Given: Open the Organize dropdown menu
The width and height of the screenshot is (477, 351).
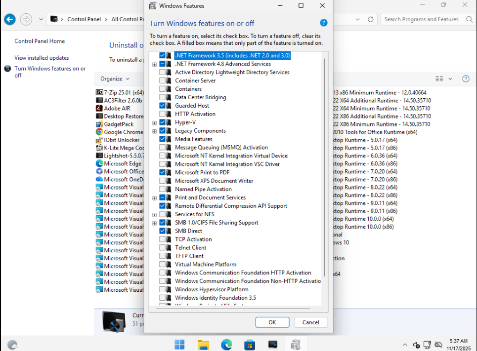Looking at the screenshot, I should tap(115, 79).
